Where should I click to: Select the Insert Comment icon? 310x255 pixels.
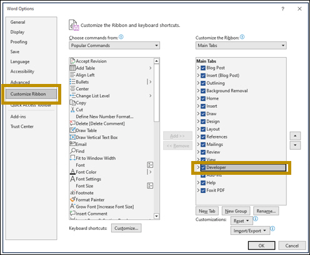point(72,213)
